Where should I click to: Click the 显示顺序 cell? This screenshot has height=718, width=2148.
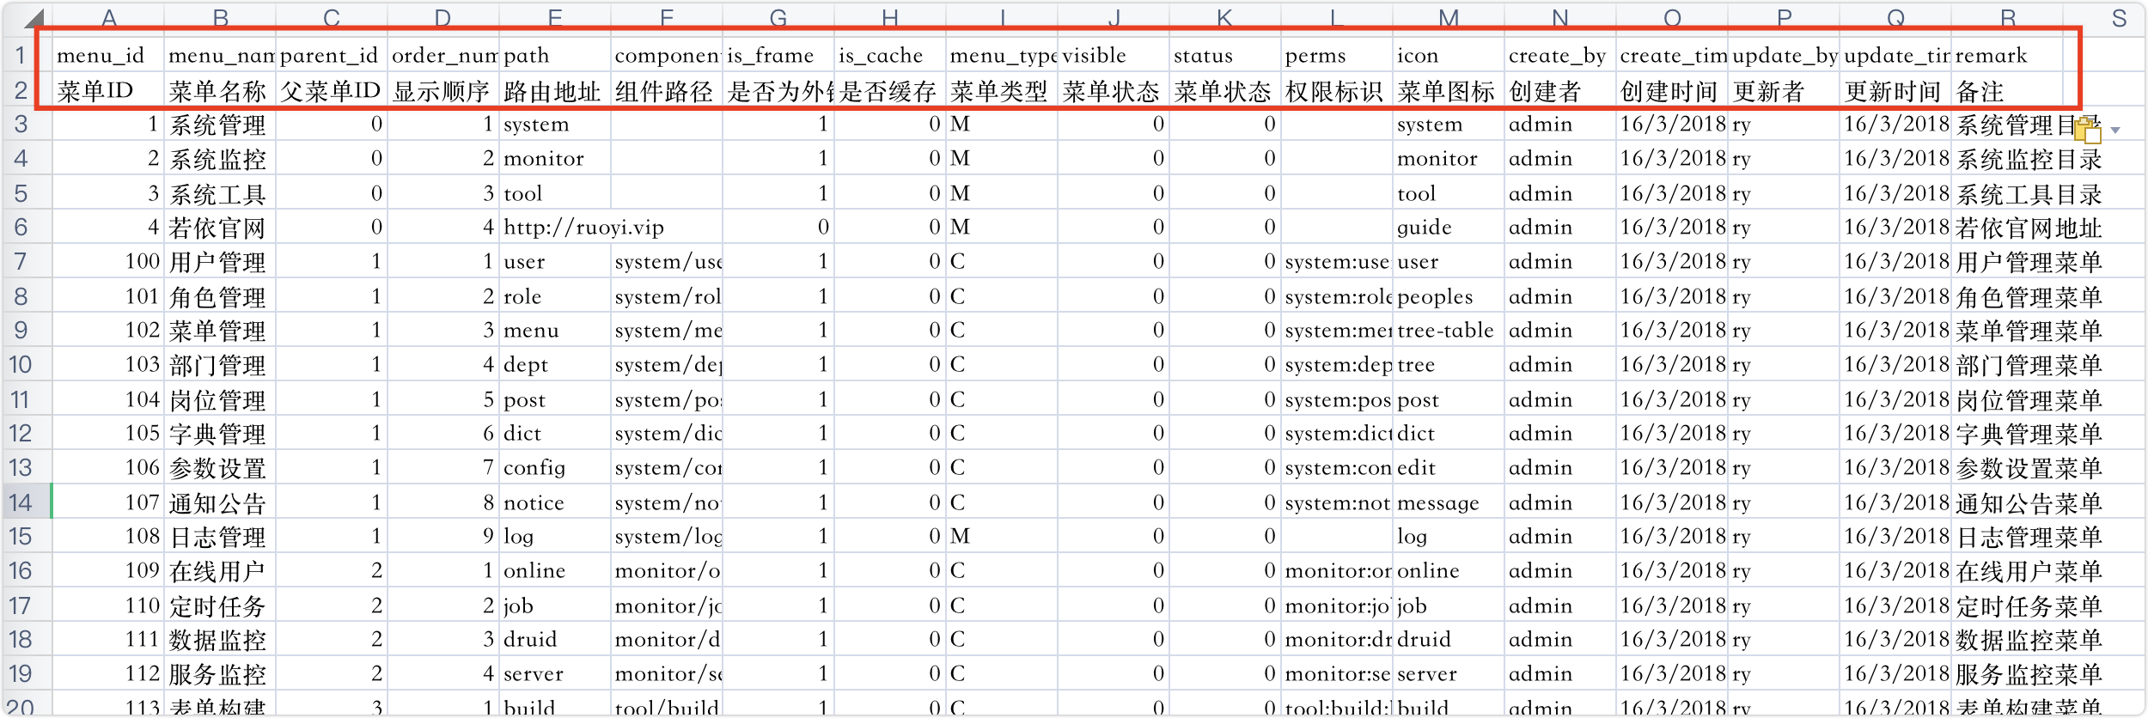[x=443, y=90]
